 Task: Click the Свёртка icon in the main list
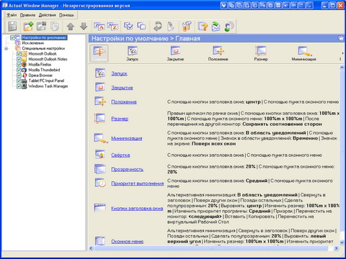click(100, 155)
